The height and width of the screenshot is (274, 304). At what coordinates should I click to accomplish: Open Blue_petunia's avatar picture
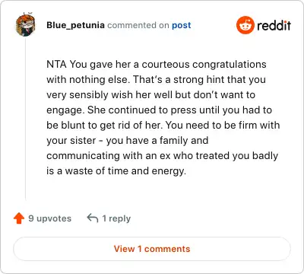[25, 25]
